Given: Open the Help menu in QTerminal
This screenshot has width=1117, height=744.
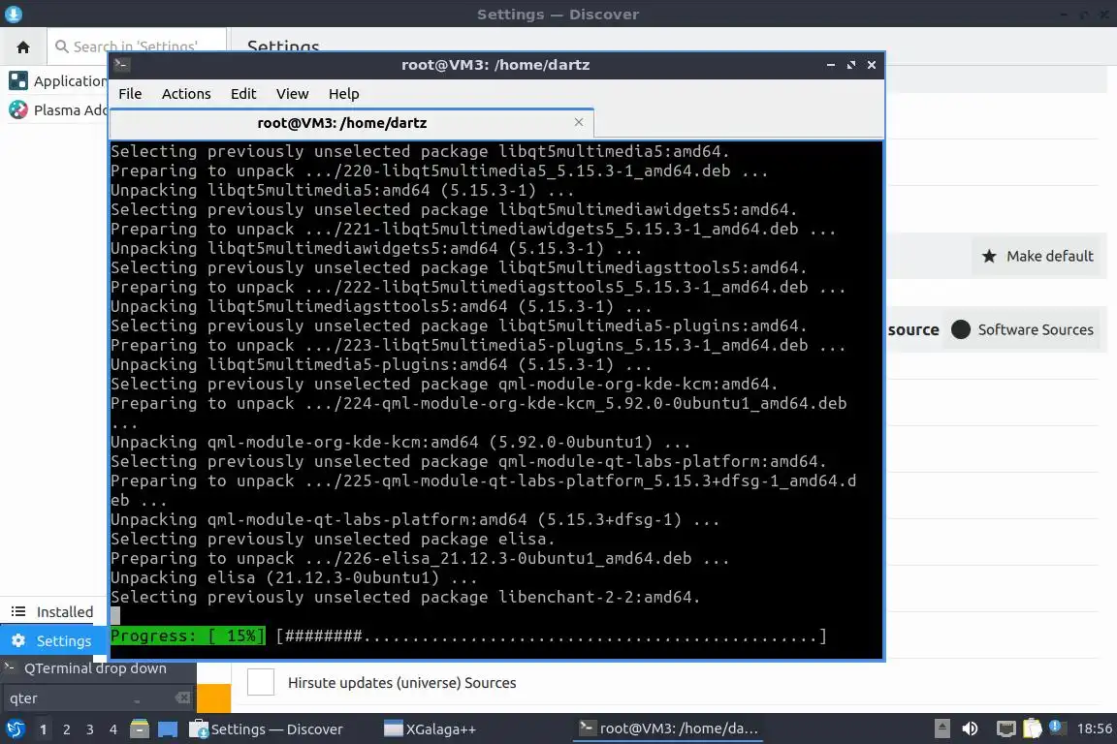Looking at the screenshot, I should pos(343,94).
